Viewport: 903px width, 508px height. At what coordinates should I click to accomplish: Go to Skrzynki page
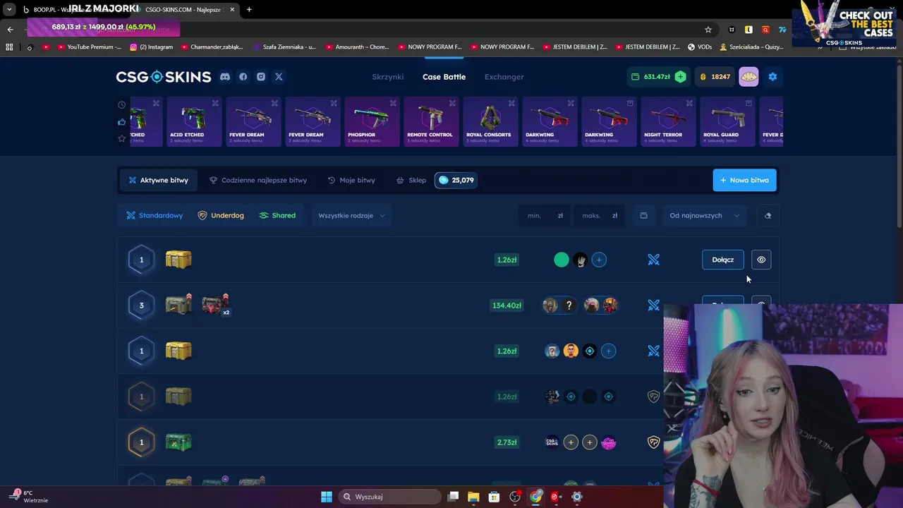(x=388, y=77)
